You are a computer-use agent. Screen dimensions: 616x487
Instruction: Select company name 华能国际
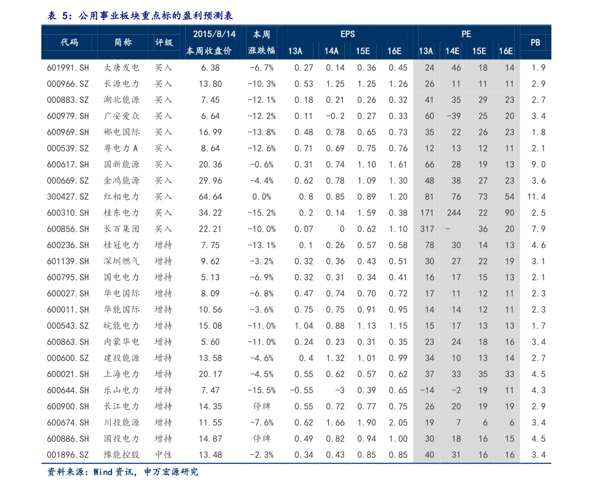coord(122,310)
